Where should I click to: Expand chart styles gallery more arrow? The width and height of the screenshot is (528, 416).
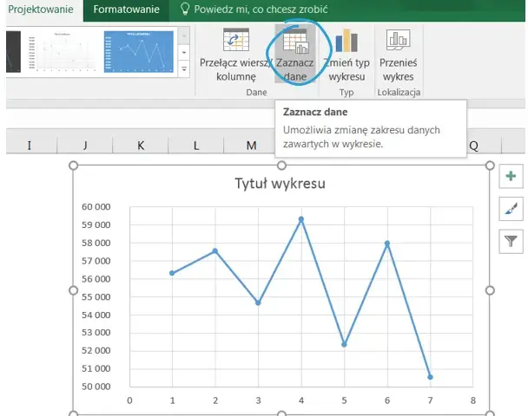point(184,68)
